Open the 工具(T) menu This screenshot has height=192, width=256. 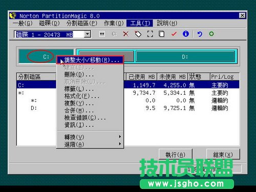click(140, 23)
